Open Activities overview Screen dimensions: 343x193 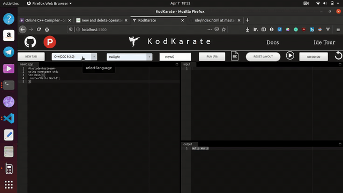click(x=11, y=3)
